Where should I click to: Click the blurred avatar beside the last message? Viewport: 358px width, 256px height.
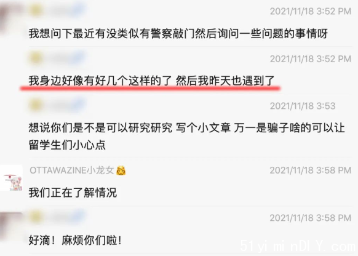11,226
